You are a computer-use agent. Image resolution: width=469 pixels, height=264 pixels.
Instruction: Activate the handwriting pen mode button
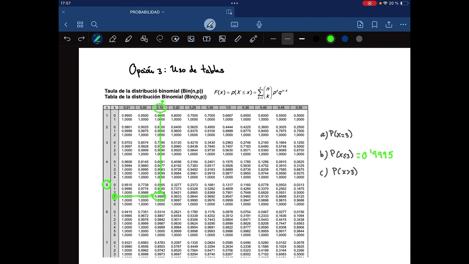pyautogui.click(x=210, y=25)
